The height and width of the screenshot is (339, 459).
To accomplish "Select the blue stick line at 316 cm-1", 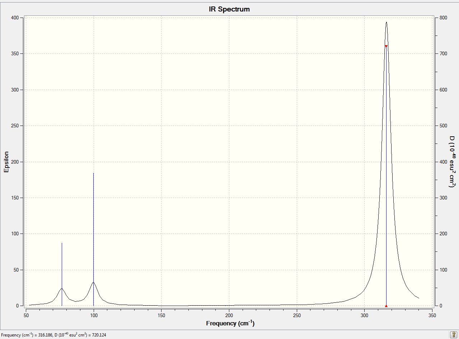I will 386,176.
